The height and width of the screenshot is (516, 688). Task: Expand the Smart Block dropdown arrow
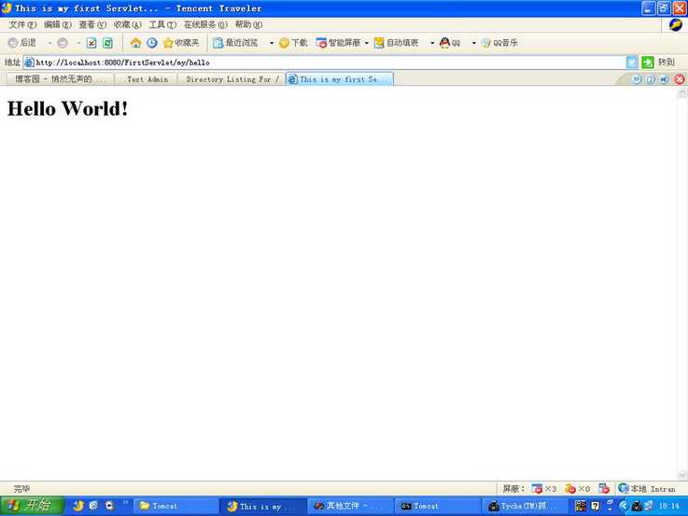[366, 43]
